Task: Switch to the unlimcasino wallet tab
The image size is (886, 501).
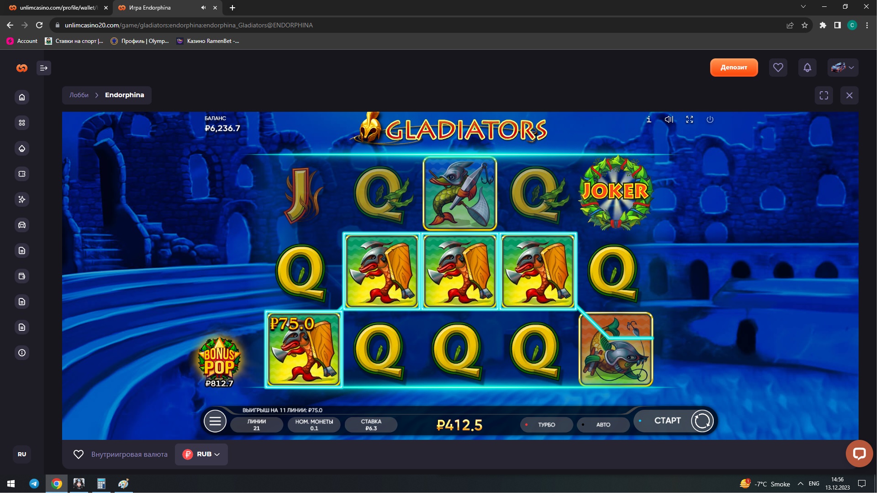Action: click(57, 8)
